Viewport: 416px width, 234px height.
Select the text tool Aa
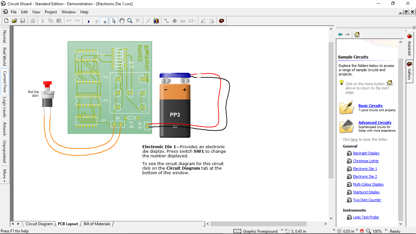183,21
